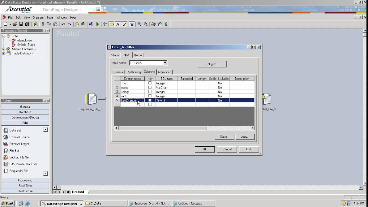Toggle Key checkbox for keyChange column

point(150,100)
